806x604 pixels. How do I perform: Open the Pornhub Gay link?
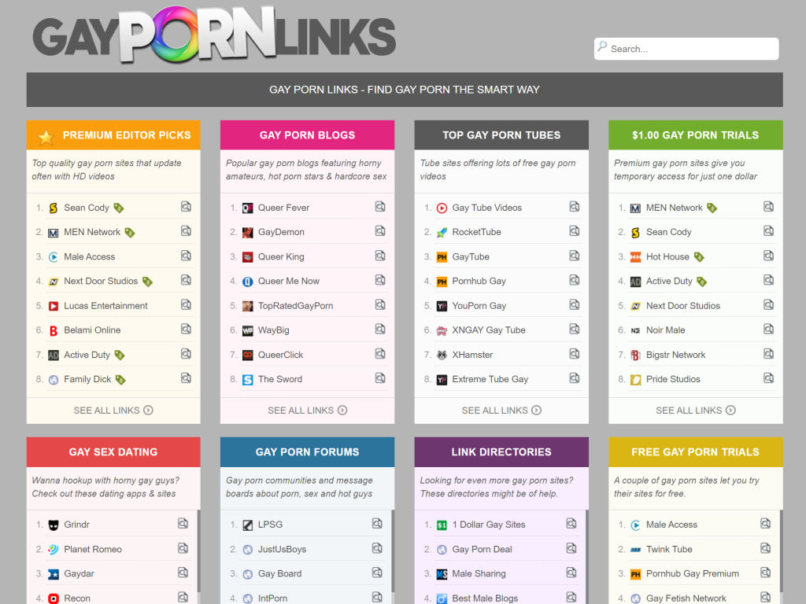pyautogui.click(x=479, y=281)
